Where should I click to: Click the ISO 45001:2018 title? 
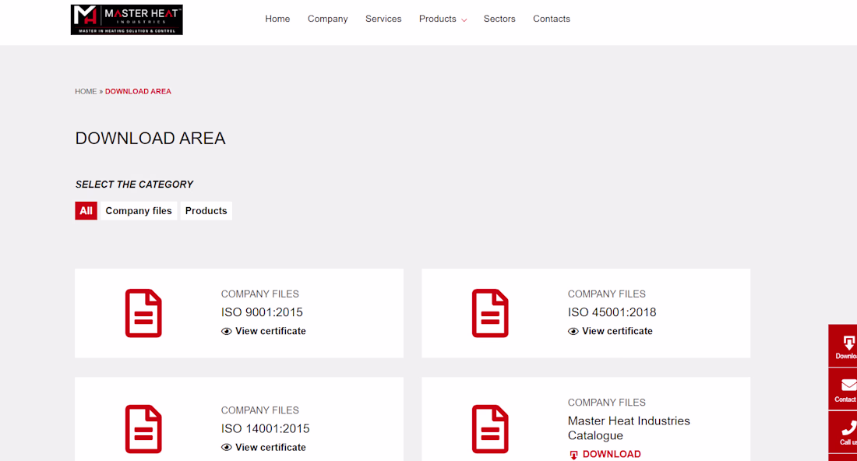612,312
